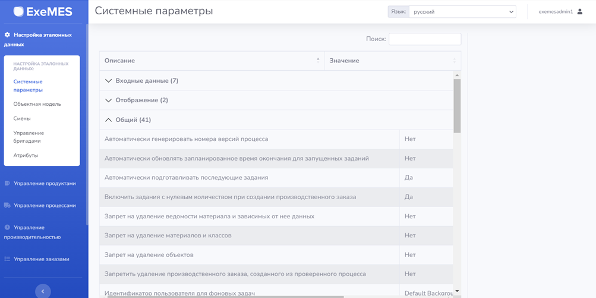Viewport: 596px width, 298px height.
Task: Select the Смены menu item
Action: (x=22, y=118)
